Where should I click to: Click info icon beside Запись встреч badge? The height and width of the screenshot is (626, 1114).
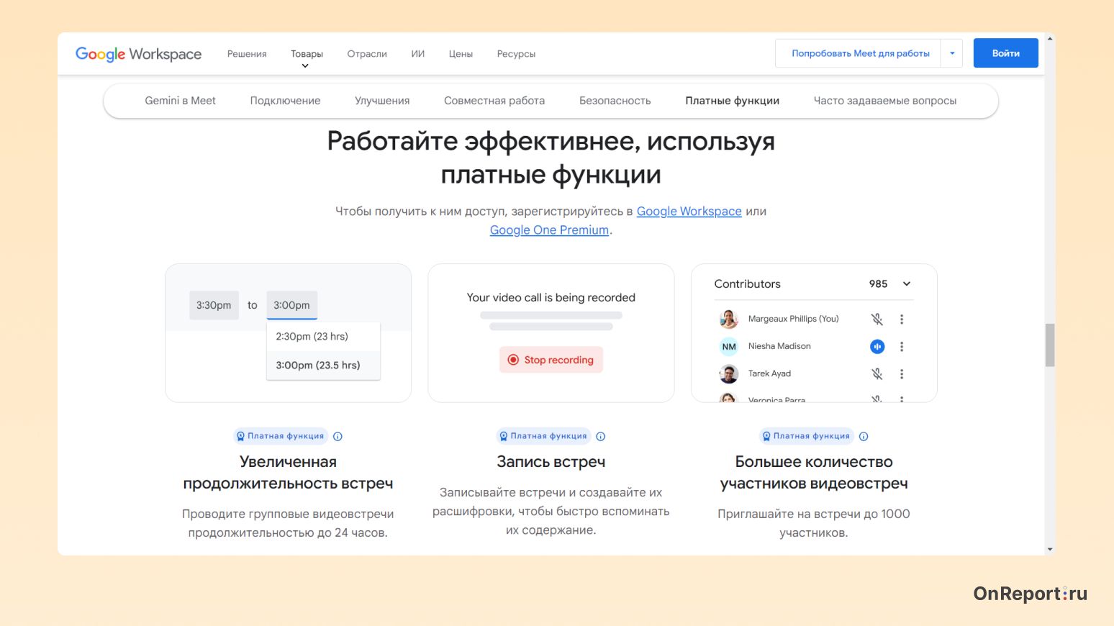click(x=601, y=436)
